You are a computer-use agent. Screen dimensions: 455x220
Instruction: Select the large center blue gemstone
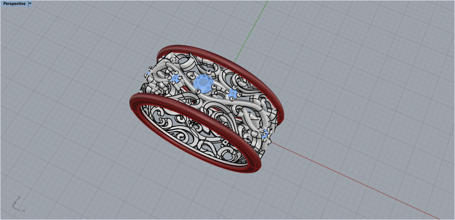point(203,83)
